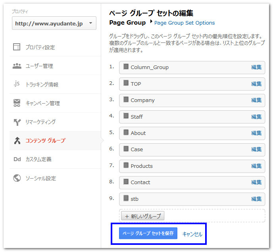This screenshot has height=252, width=273.
Task: Select the About group name
Action: pyautogui.click(x=138, y=133)
